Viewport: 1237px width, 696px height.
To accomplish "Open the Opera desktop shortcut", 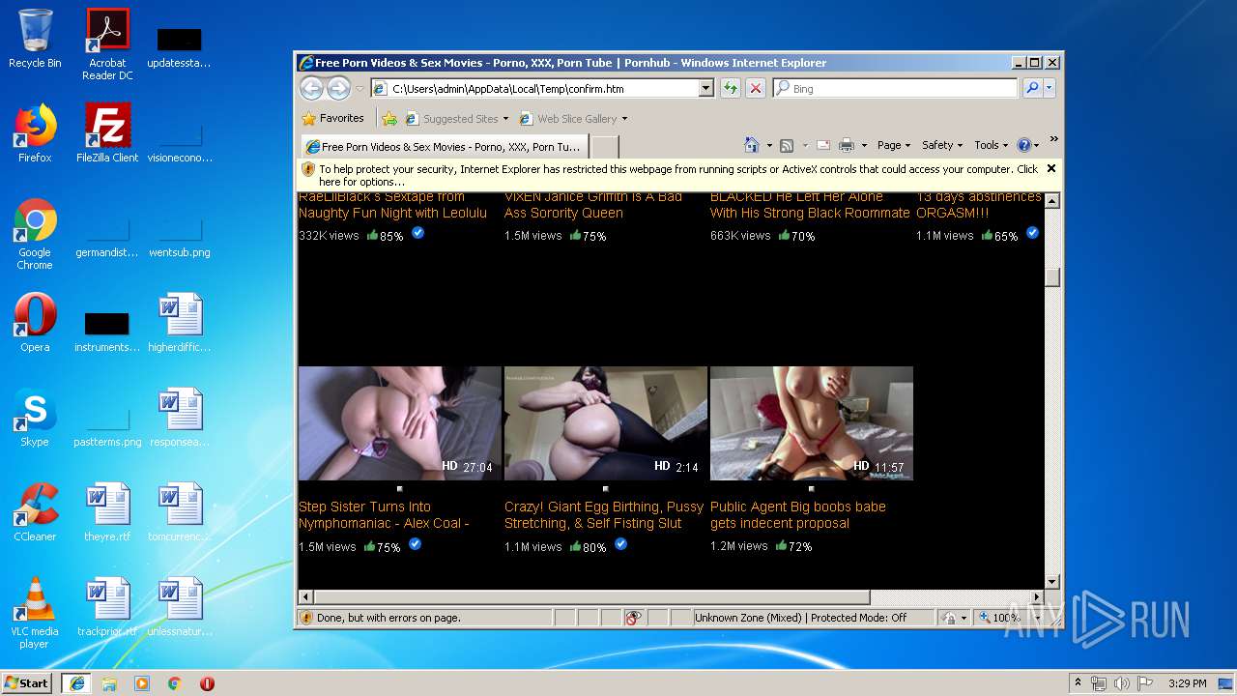I will (x=35, y=323).
